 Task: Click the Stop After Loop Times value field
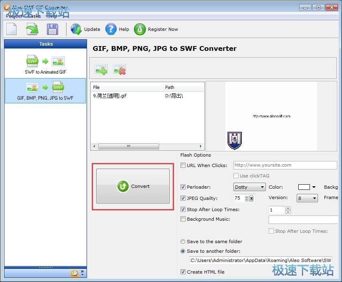click(x=277, y=210)
